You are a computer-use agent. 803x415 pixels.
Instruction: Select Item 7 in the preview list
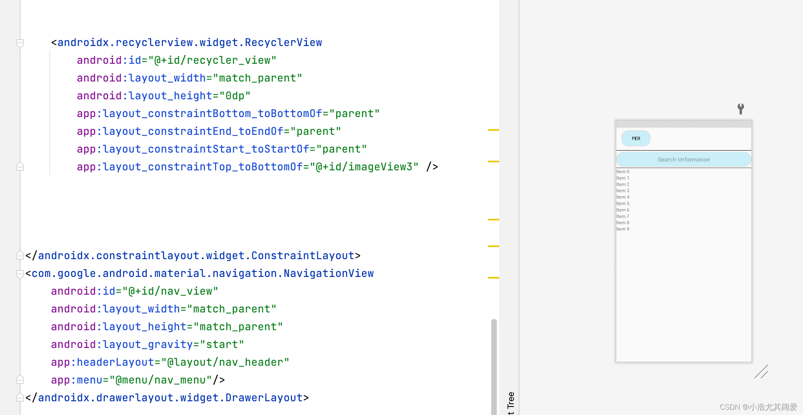pos(623,216)
